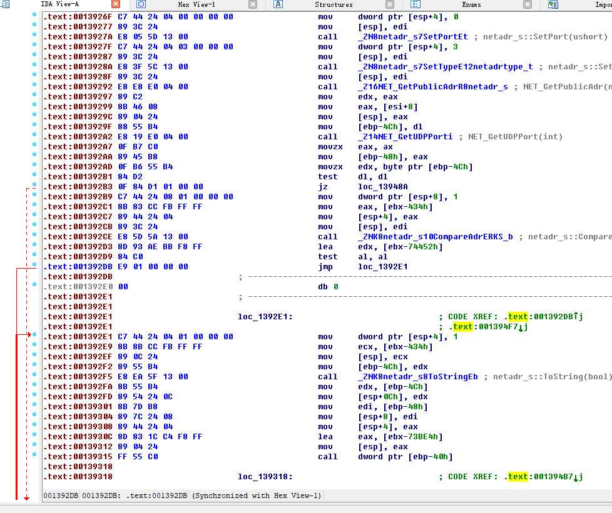Toggle breakpoint dot at address 001392CE
The width and height of the screenshot is (612, 513).
(34, 234)
